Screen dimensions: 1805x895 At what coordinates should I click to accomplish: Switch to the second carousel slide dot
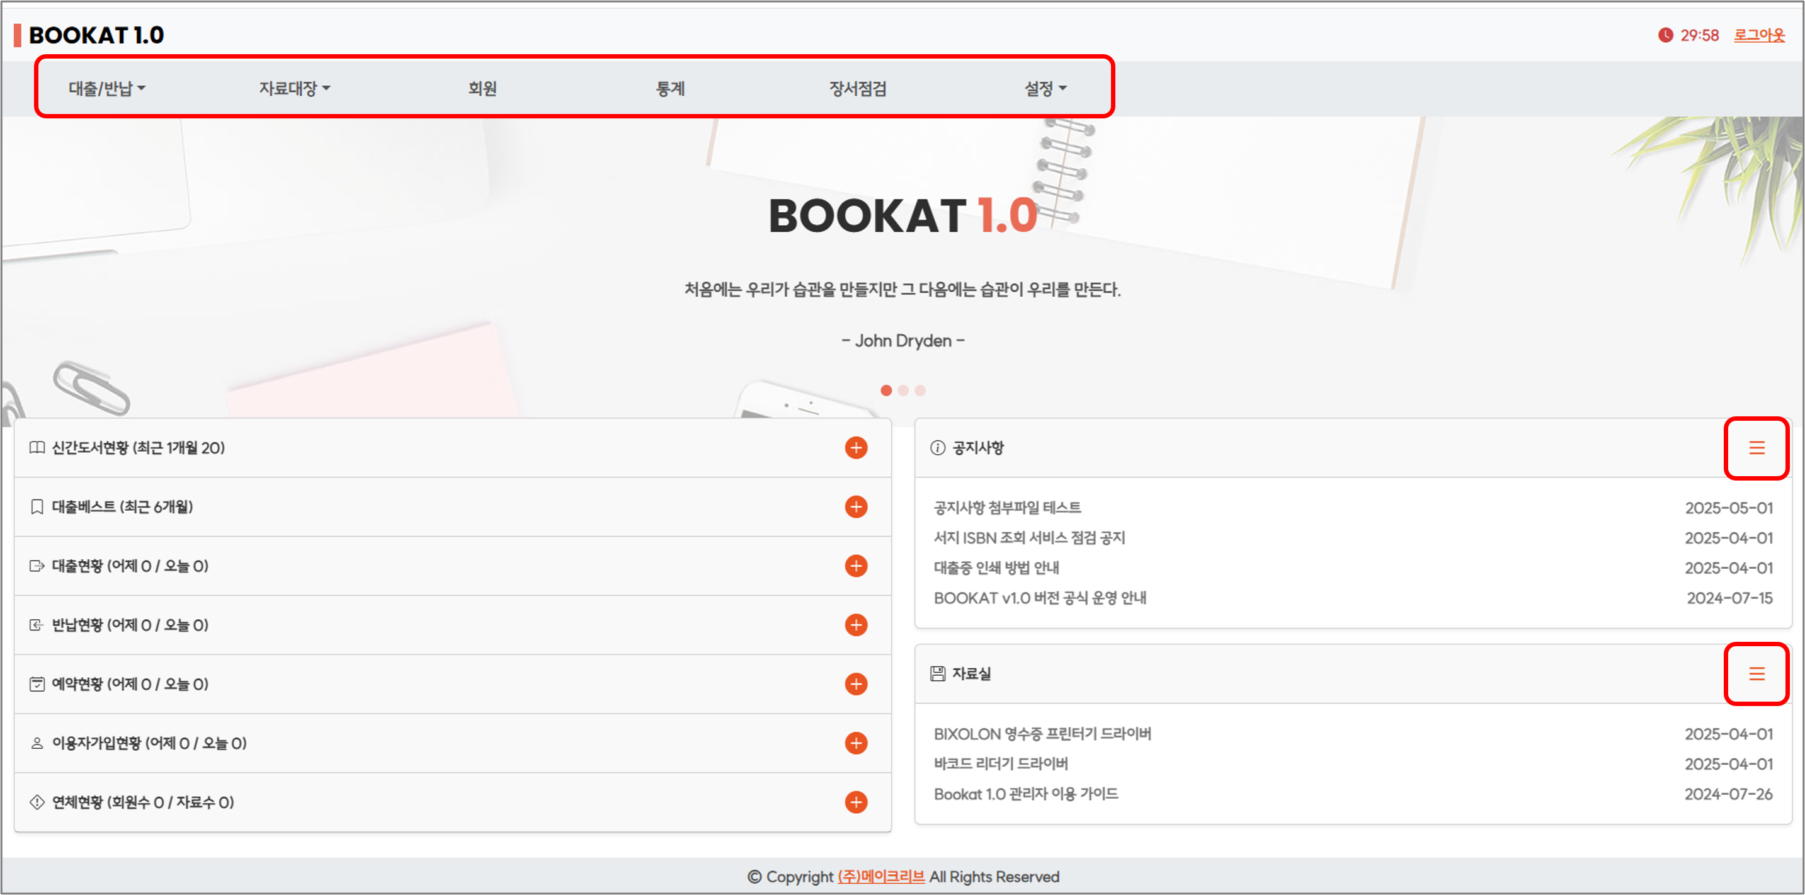[903, 390]
